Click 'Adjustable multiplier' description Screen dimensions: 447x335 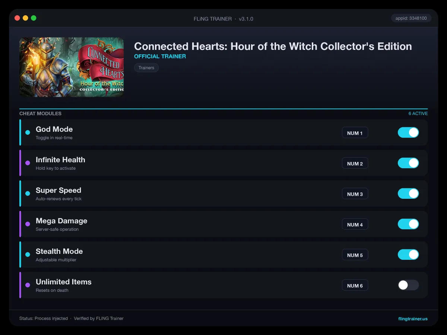[56, 260]
